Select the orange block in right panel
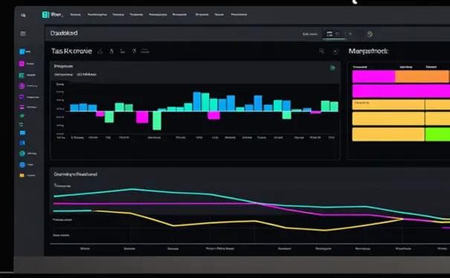450x278 pixels. click(422, 76)
